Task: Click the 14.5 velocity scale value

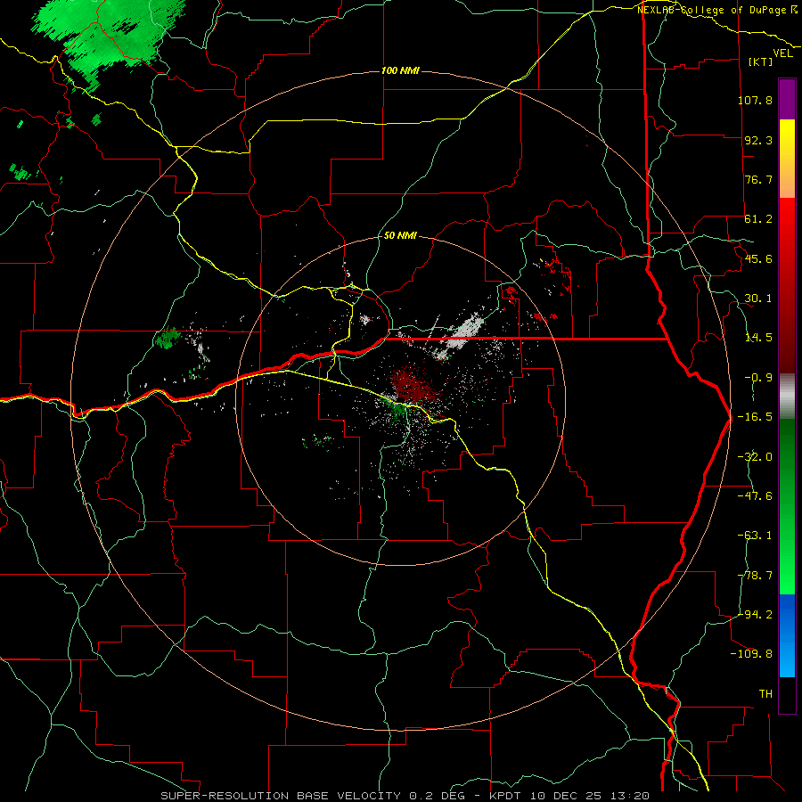Action: tap(758, 338)
